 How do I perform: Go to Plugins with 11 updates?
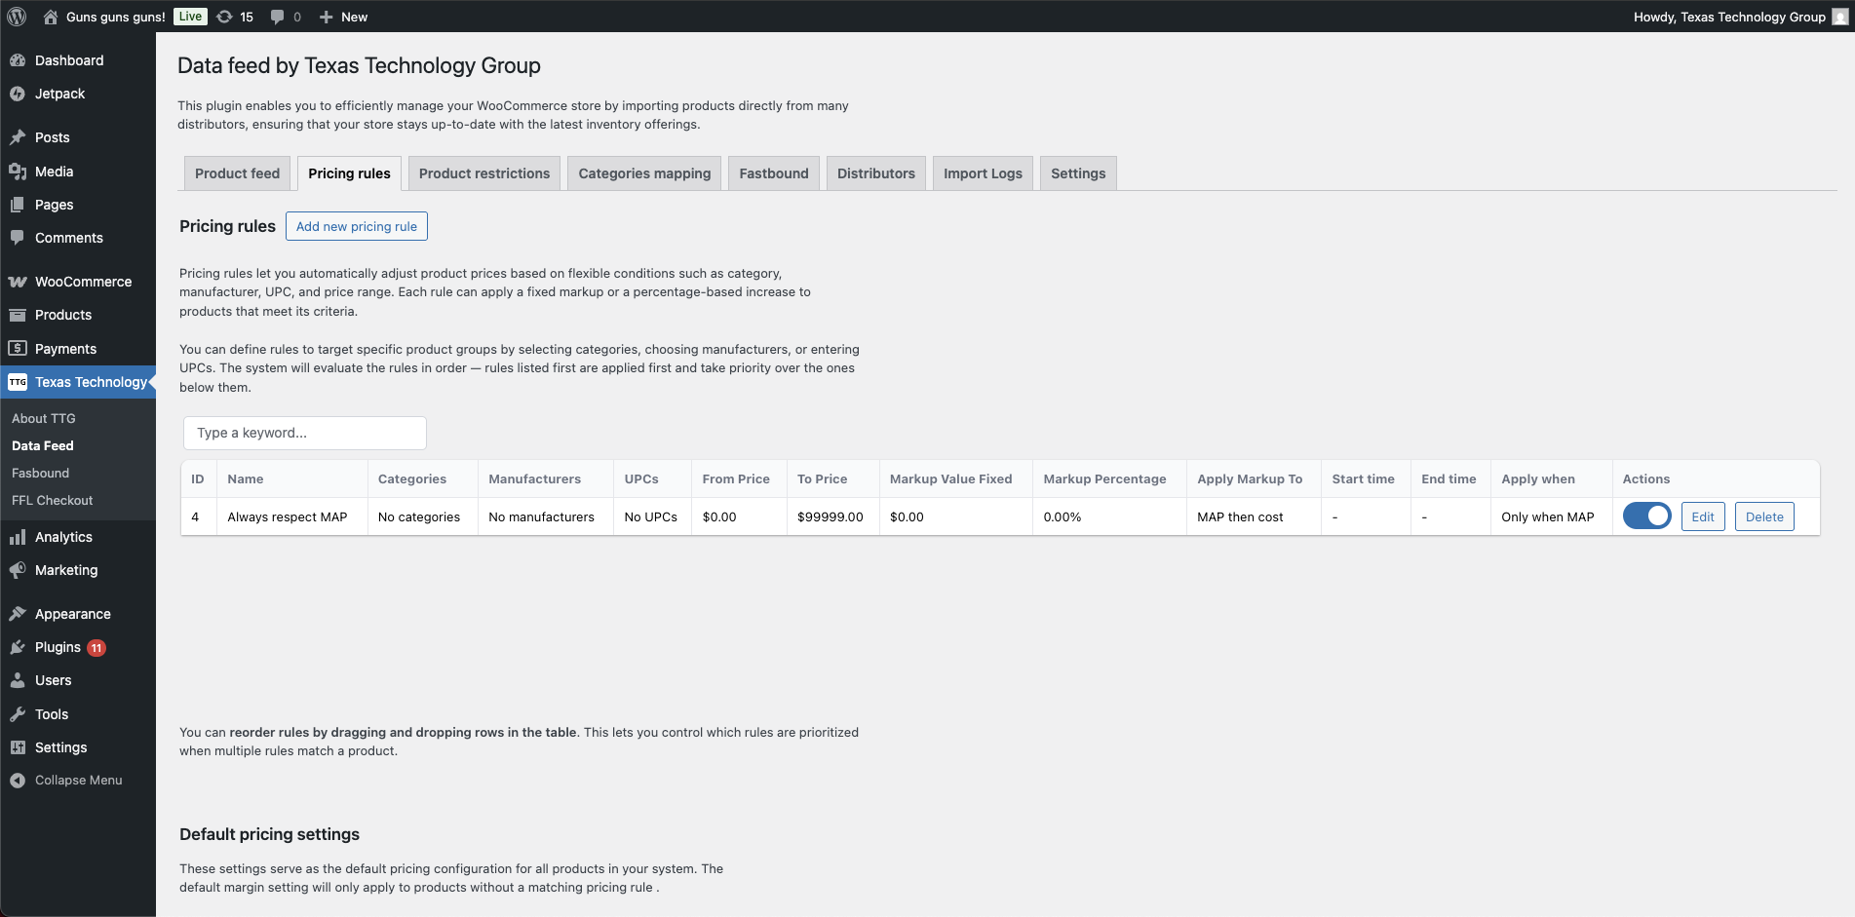coord(58,647)
